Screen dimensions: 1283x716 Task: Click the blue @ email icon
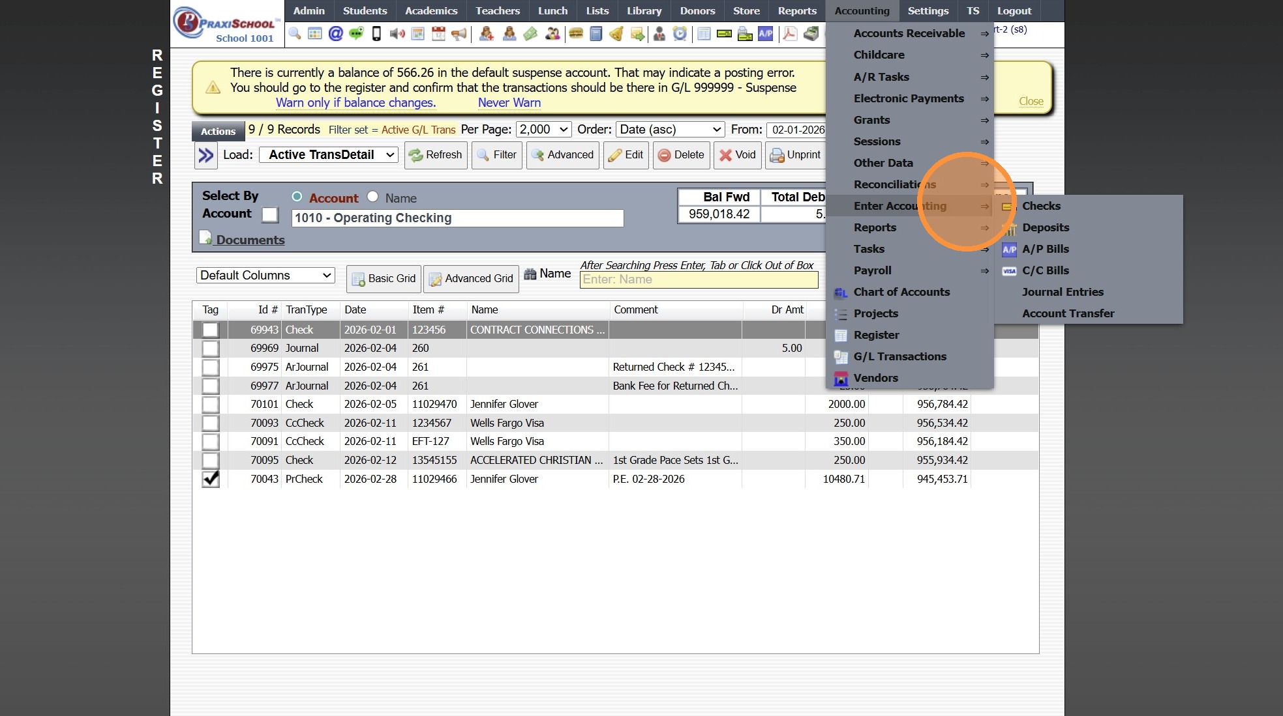pos(335,34)
